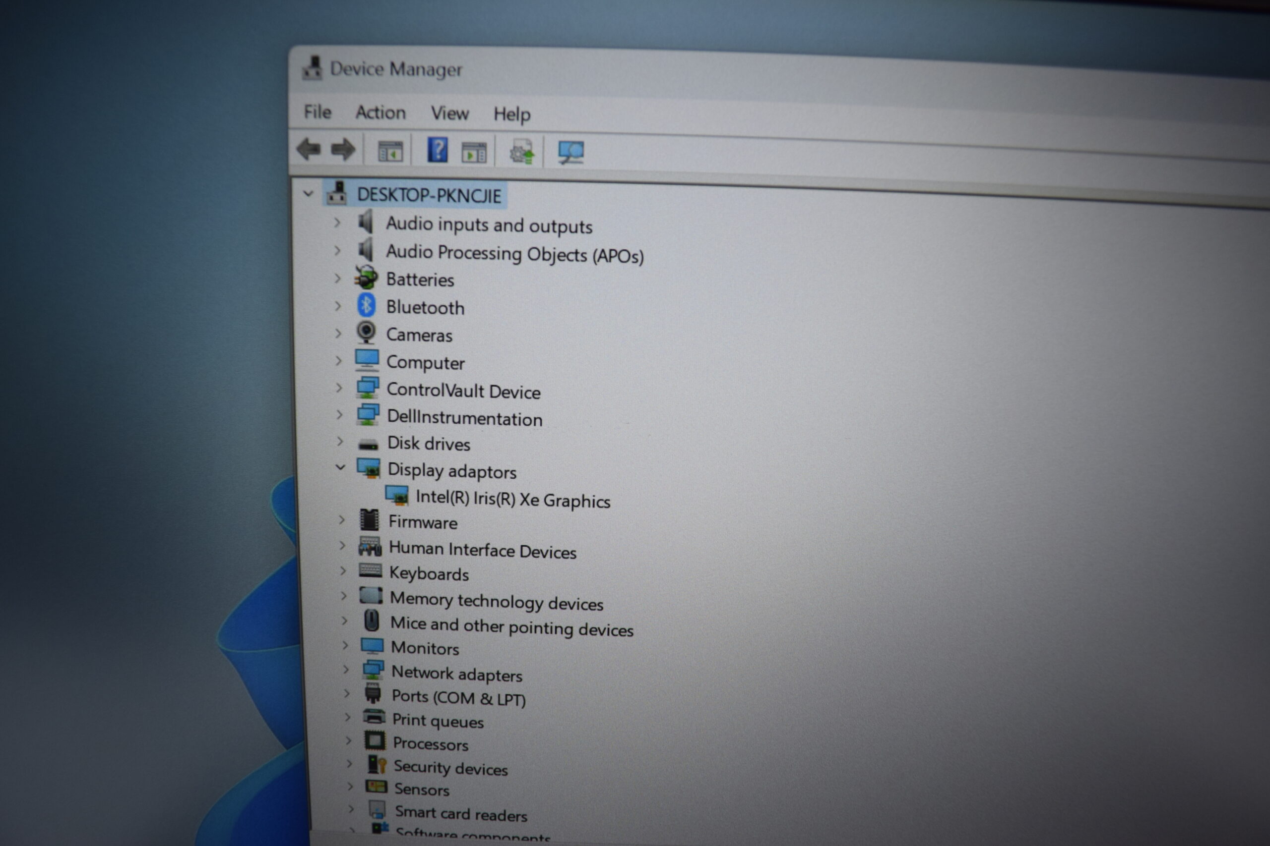Click the Audio inputs and outputs speaker icon
This screenshot has width=1270, height=846.
point(366,222)
